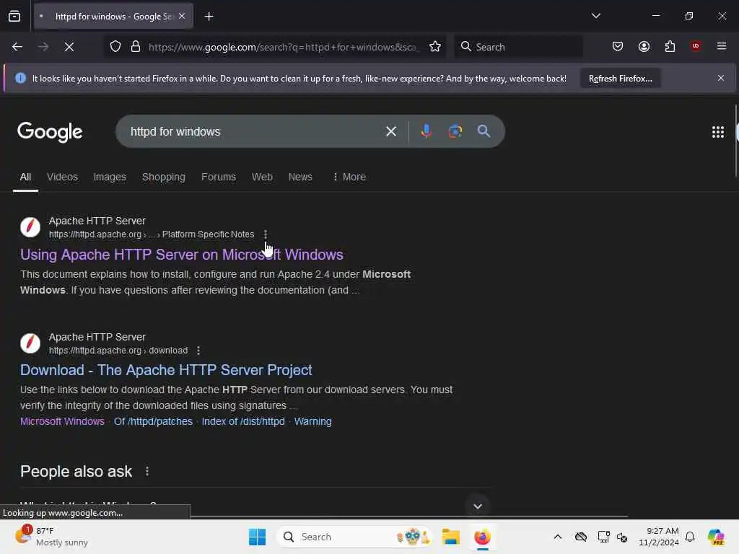Open File Explorer from taskbar
This screenshot has height=554, width=739.
coord(450,537)
